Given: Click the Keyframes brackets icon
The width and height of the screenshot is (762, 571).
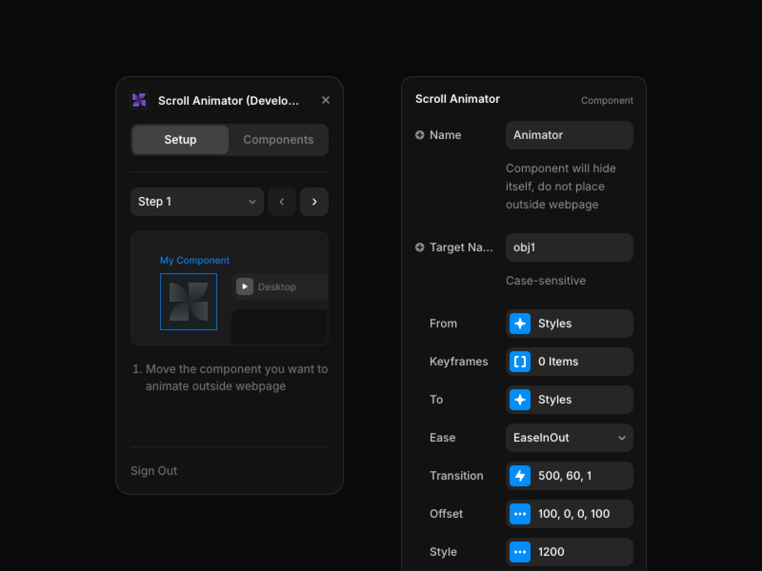Looking at the screenshot, I should [520, 362].
